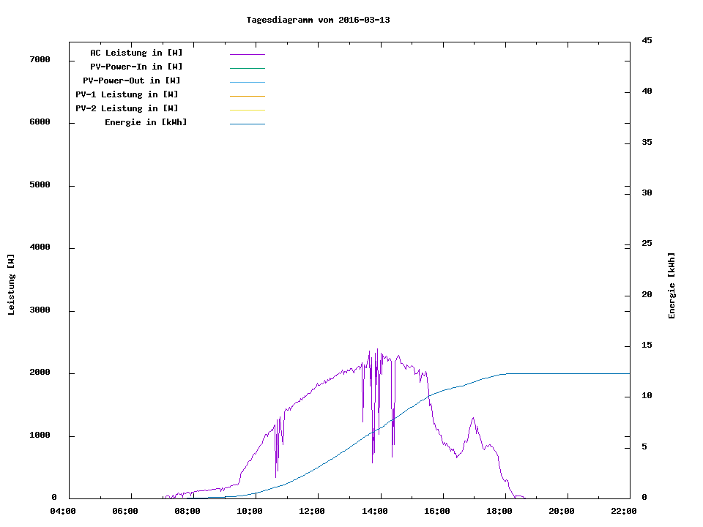Click the line sample beside Energie in [kWh]
This screenshot has width=703, height=527.
[247, 124]
